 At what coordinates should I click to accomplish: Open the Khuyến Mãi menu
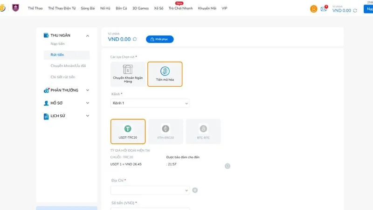[x=207, y=8]
